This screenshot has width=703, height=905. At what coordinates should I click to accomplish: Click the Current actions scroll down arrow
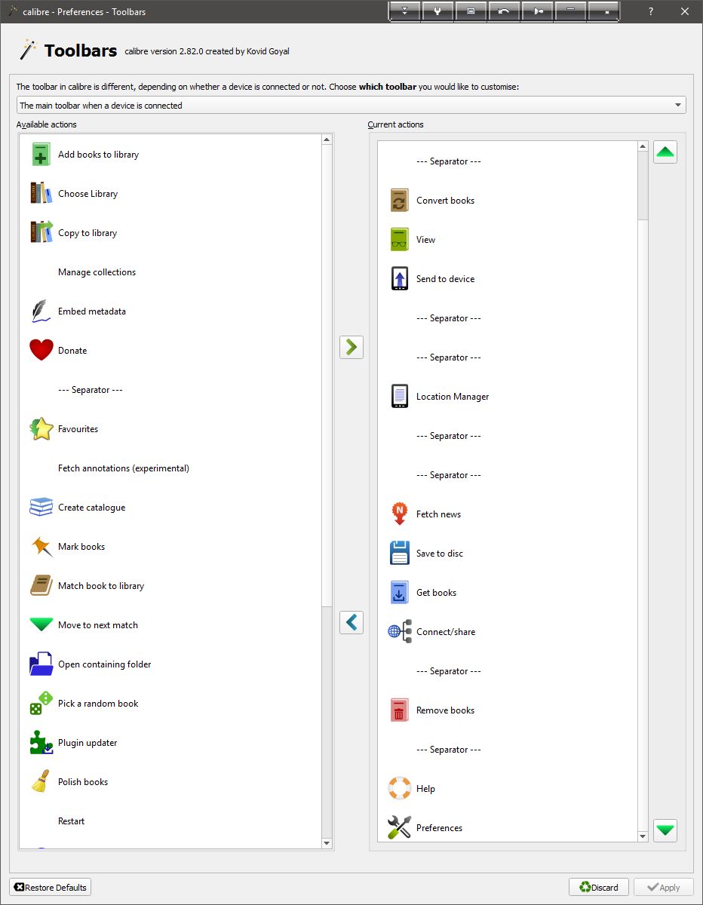[x=643, y=836]
